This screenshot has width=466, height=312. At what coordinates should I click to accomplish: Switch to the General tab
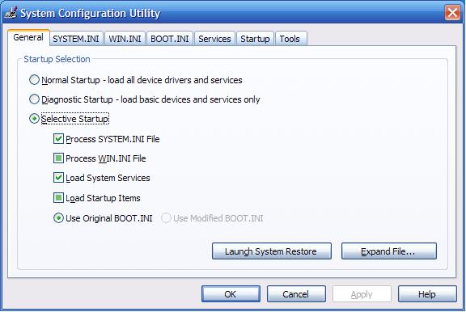(x=28, y=37)
